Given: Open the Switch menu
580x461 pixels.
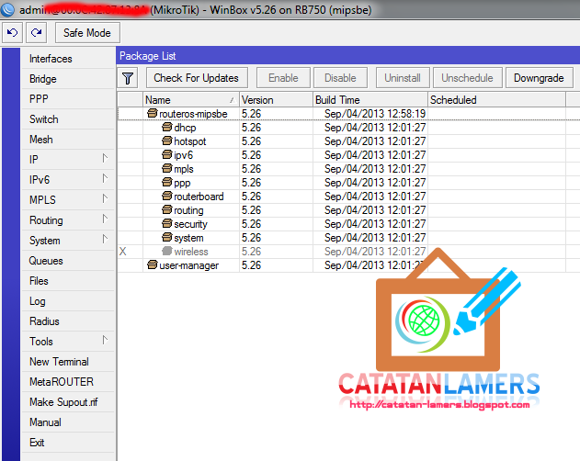Looking at the screenshot, I should (x=68, y=119).
